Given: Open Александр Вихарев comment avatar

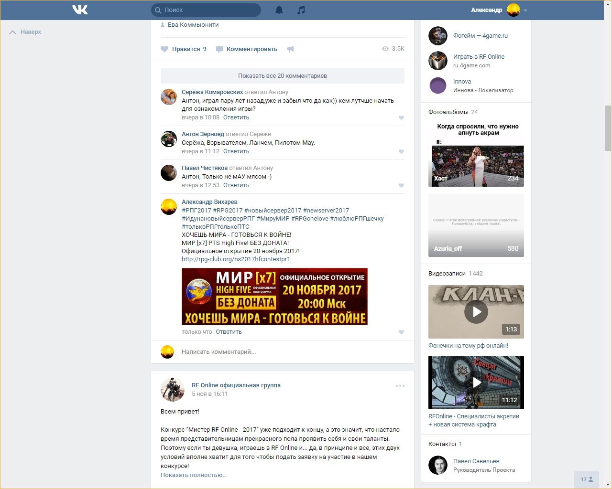Looking at the screenshot, I should [x=169, y=206].
